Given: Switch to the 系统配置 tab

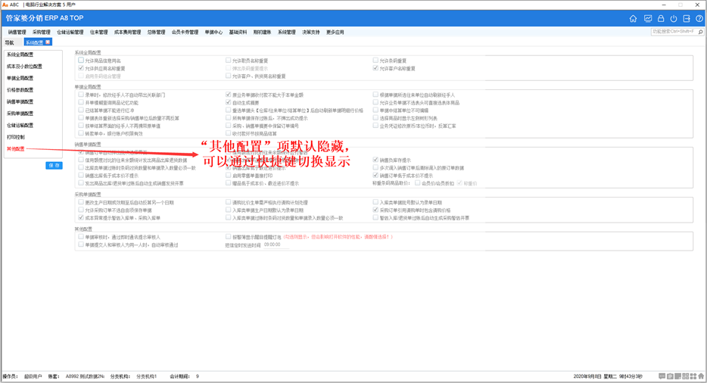Looking at the screenshot, I should coord(34,42).
